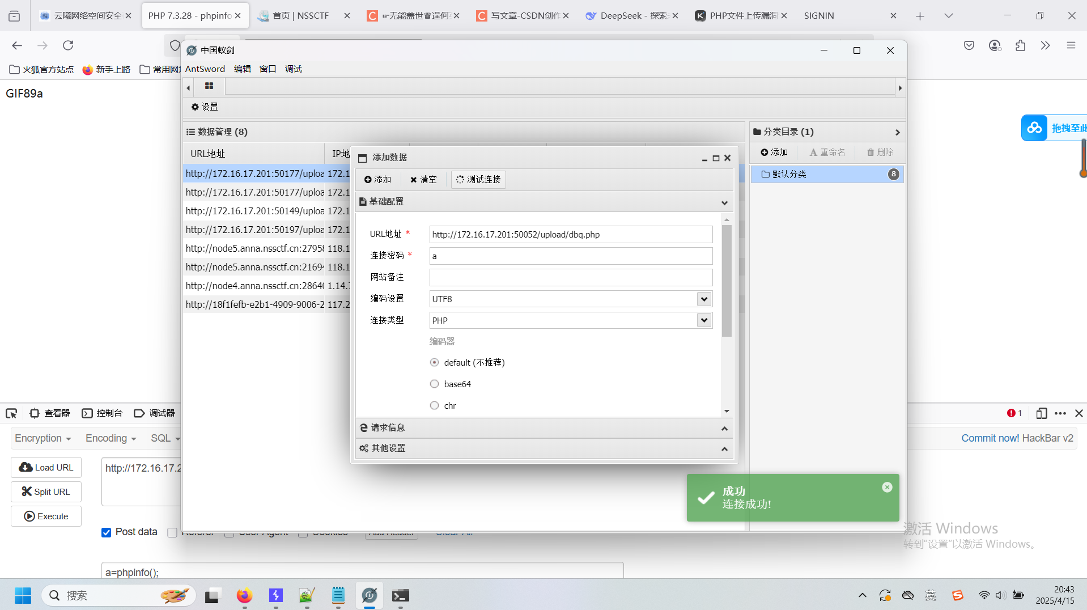Open the 调试 menu
This screenshot has height=610, width=1087.
click(x=294, y=69)
